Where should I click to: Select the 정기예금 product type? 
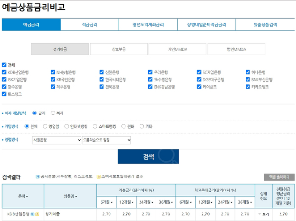60,49
